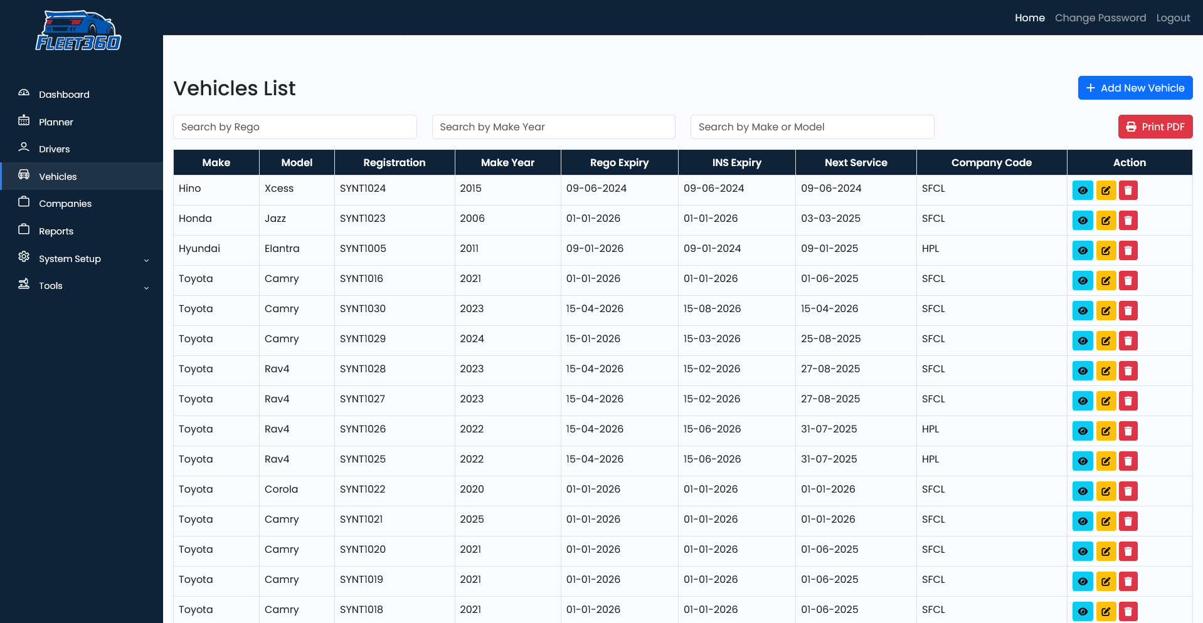Open the Planner page from sidebar
This screenshot has width=1203, height=623.
click(x=56, y=122)
